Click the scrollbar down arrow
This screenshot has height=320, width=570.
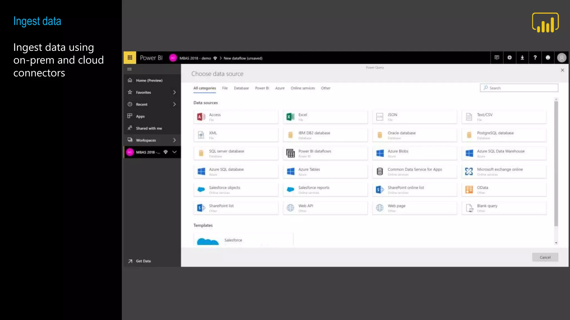[x=556, y=243]
